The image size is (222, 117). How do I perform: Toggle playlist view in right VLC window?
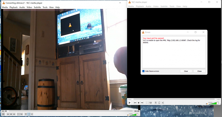156,103
